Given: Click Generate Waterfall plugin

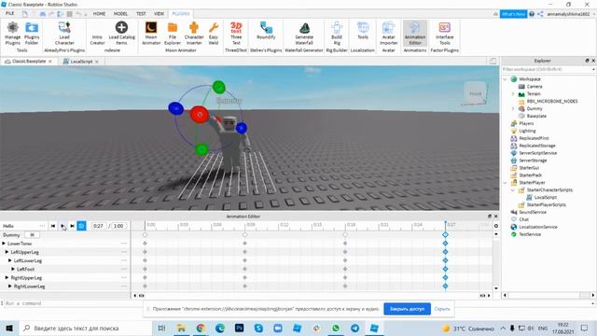Looking at the screenshot, I should [x=304, y=34].
